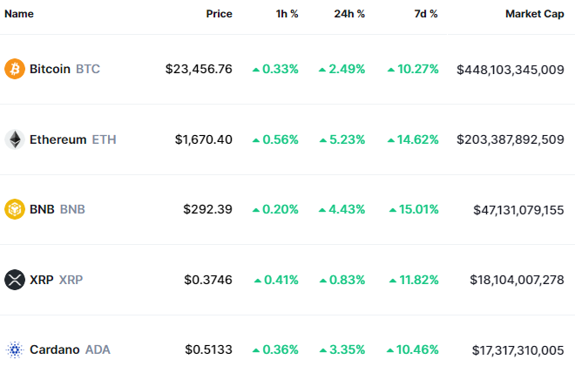Select the Cardano ADA name link
Viewport: 575px width, 373px height.
[57, 349]
